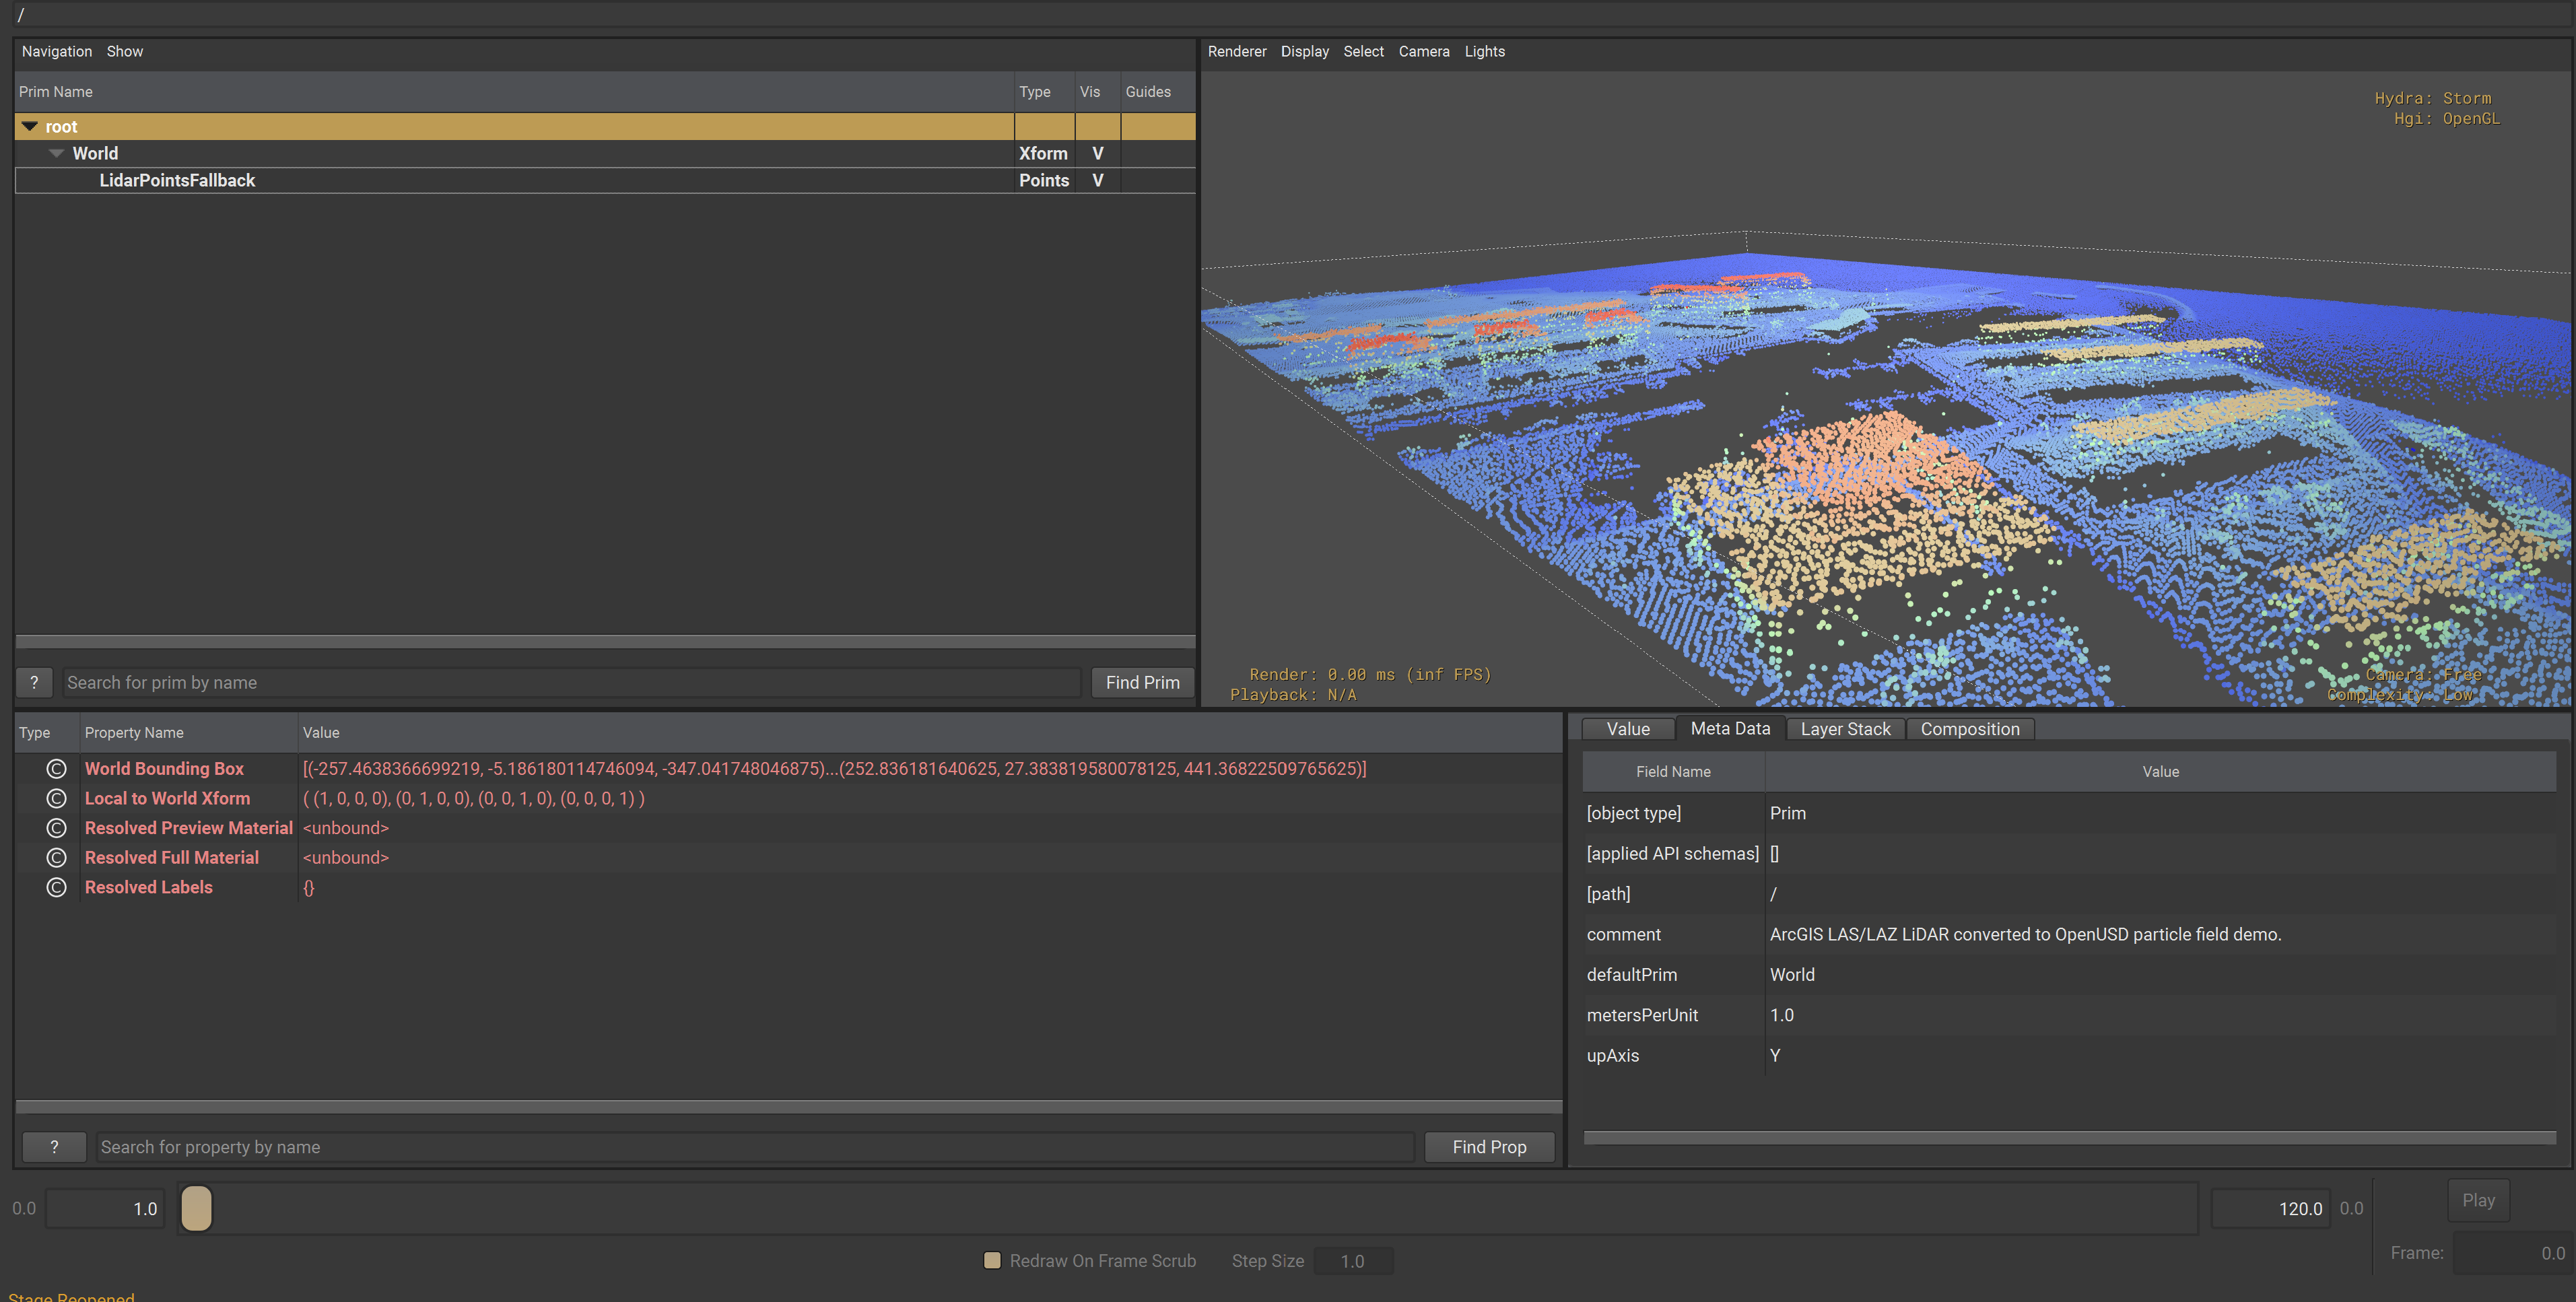Click the Prim Name column header
This screenshot has width=2576, height=1302.
tap(514, 92)
